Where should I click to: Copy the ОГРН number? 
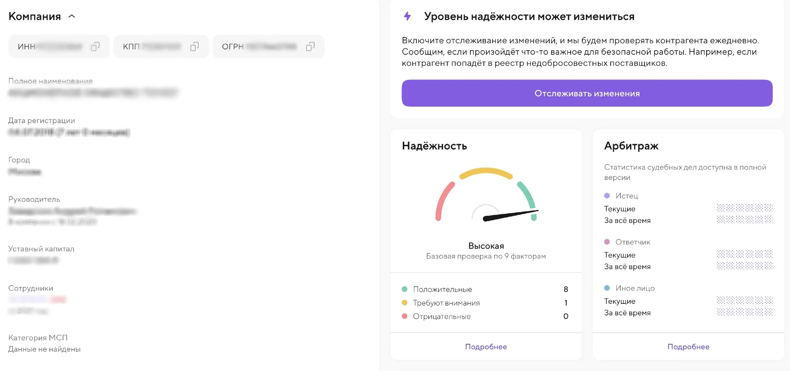pos(311,47)
